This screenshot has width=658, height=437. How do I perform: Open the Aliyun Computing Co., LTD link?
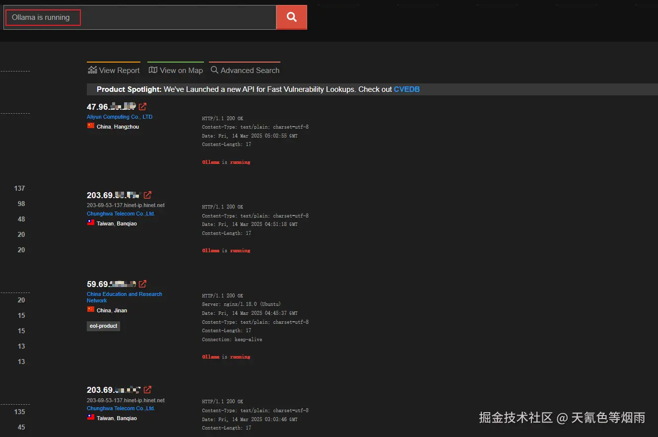[x=120, y=117]
